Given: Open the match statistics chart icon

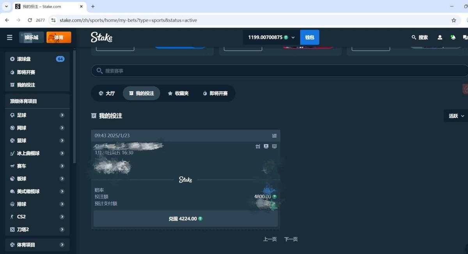Looking at the screenshot, I should [x=258, y=146].
